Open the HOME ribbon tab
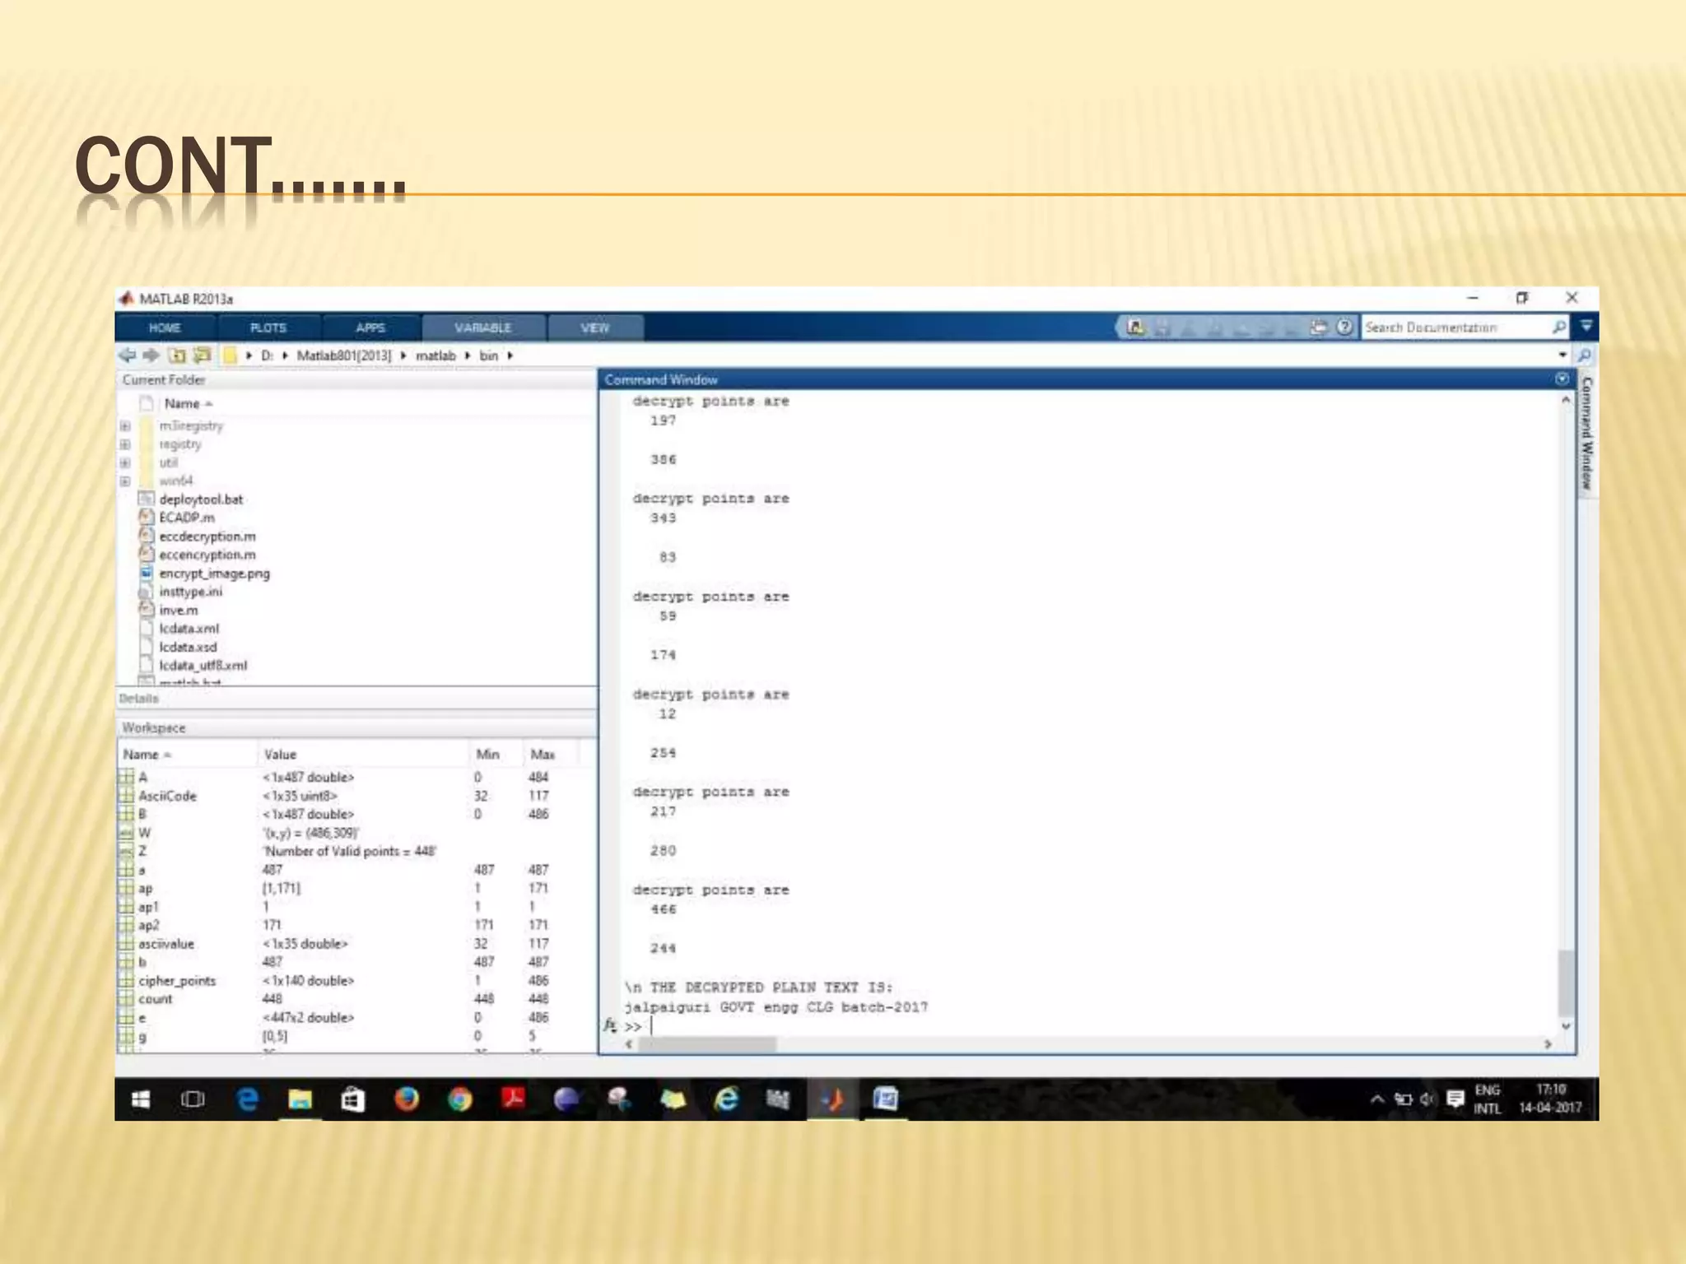The height and width of the screenshot is (1264, 1686). 165,328
